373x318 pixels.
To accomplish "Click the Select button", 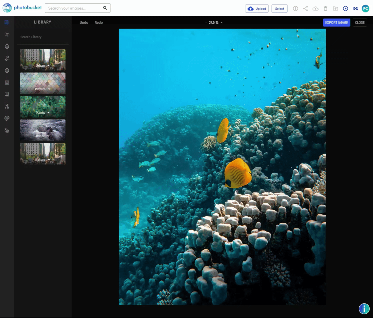I will pos(279,9).
